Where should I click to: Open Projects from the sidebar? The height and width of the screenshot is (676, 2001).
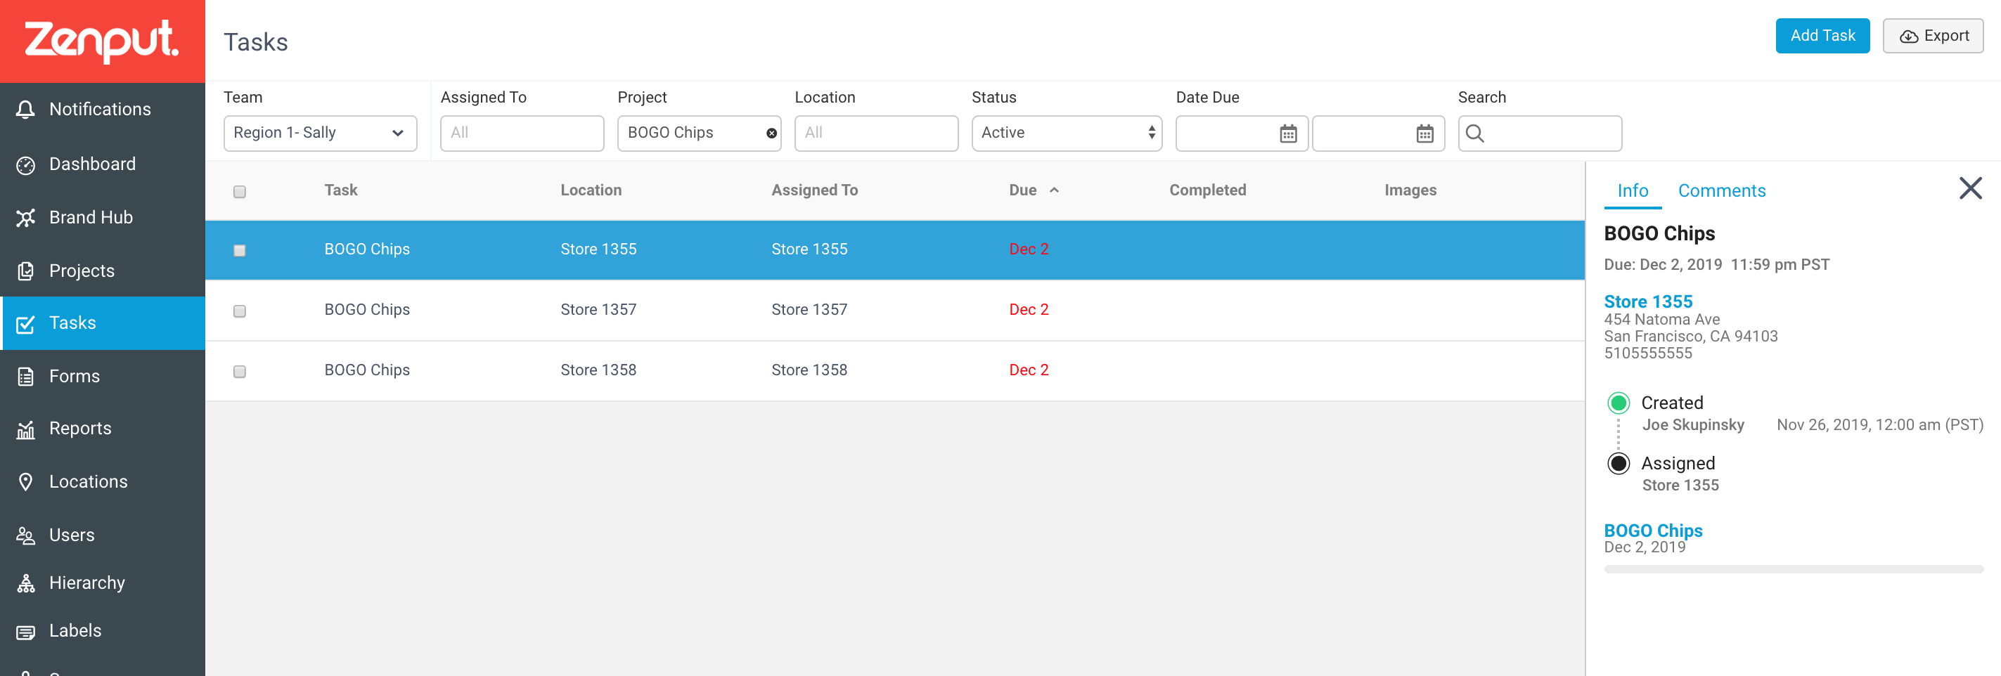(103, 271)
